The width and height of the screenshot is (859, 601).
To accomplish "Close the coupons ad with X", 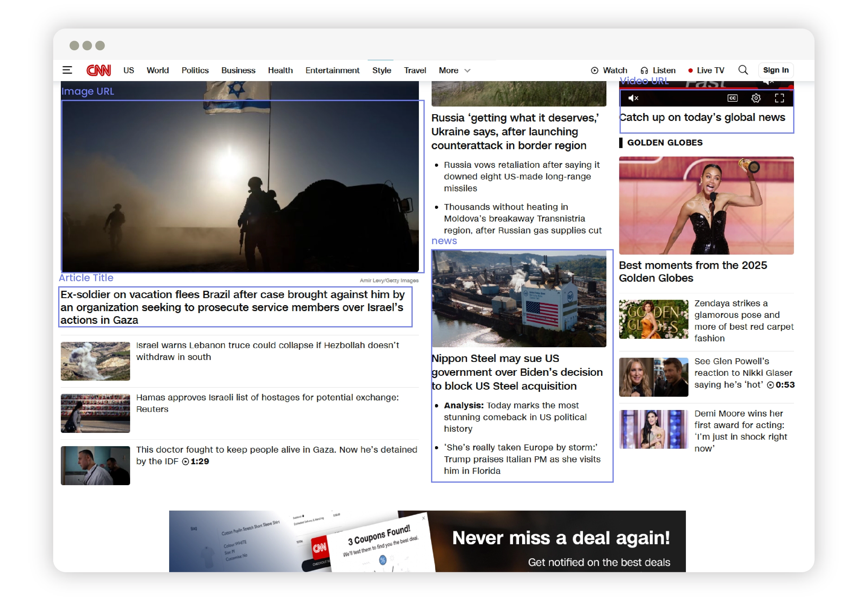I will pyautogui.click(x=423, y=518).
